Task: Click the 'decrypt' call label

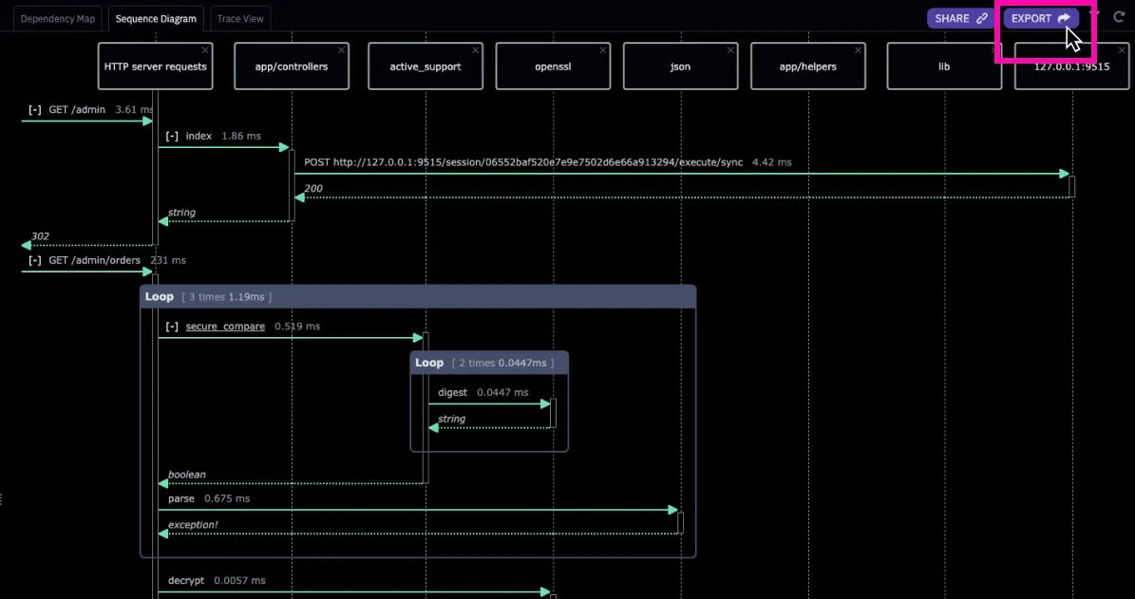Action: point(186,581)
